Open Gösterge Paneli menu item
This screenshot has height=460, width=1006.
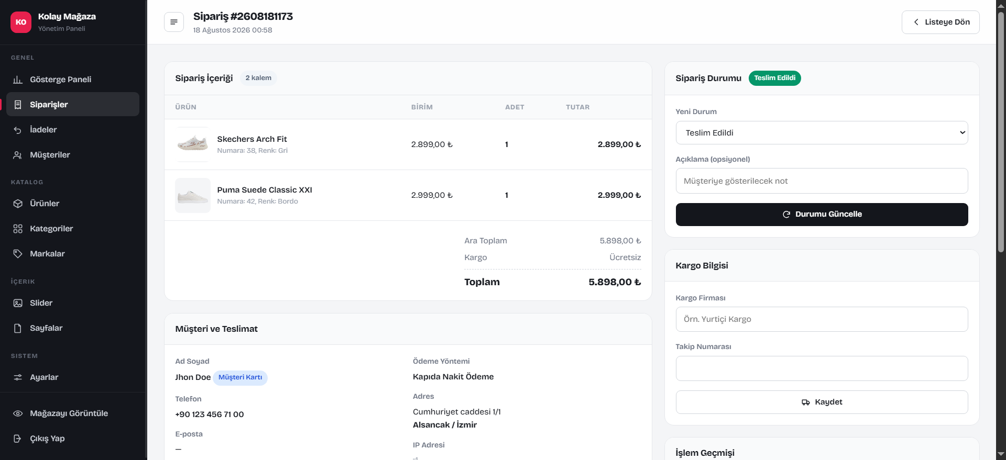click(73, 80)
